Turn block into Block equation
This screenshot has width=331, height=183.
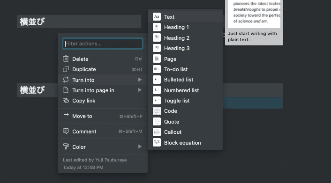coord(185,143)
